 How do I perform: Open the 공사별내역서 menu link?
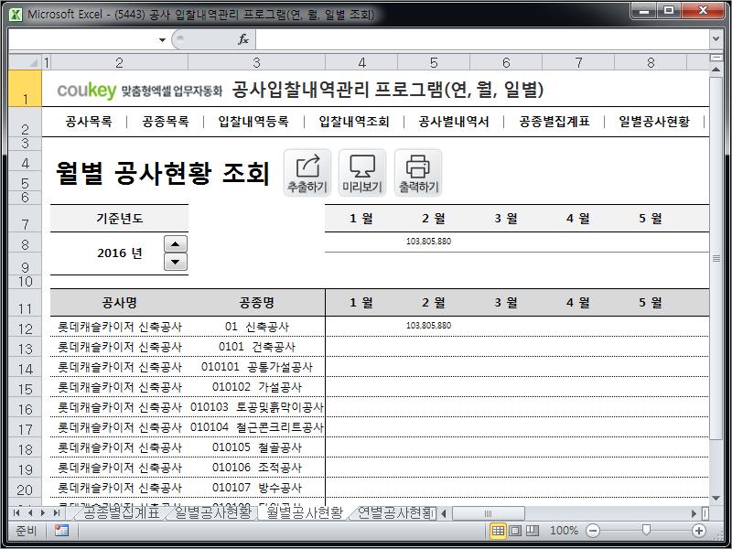pos(454,122)
